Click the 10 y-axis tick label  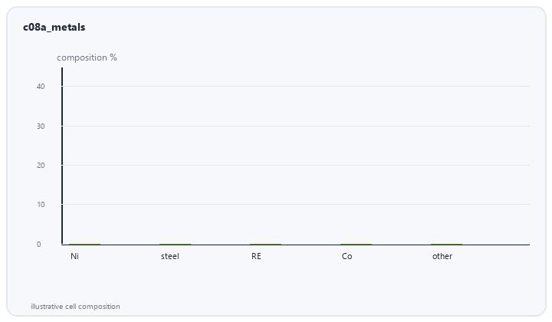(x=41, y=204)
